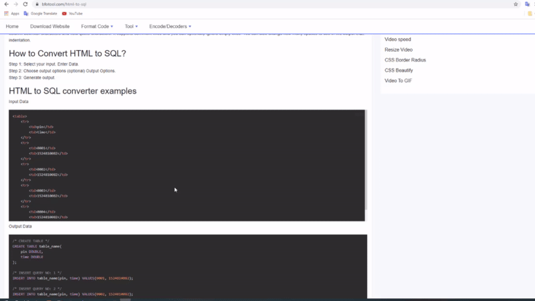Open the Video To GIF link
This screenshot has width=535, height=301.
(x=398, y=81)
